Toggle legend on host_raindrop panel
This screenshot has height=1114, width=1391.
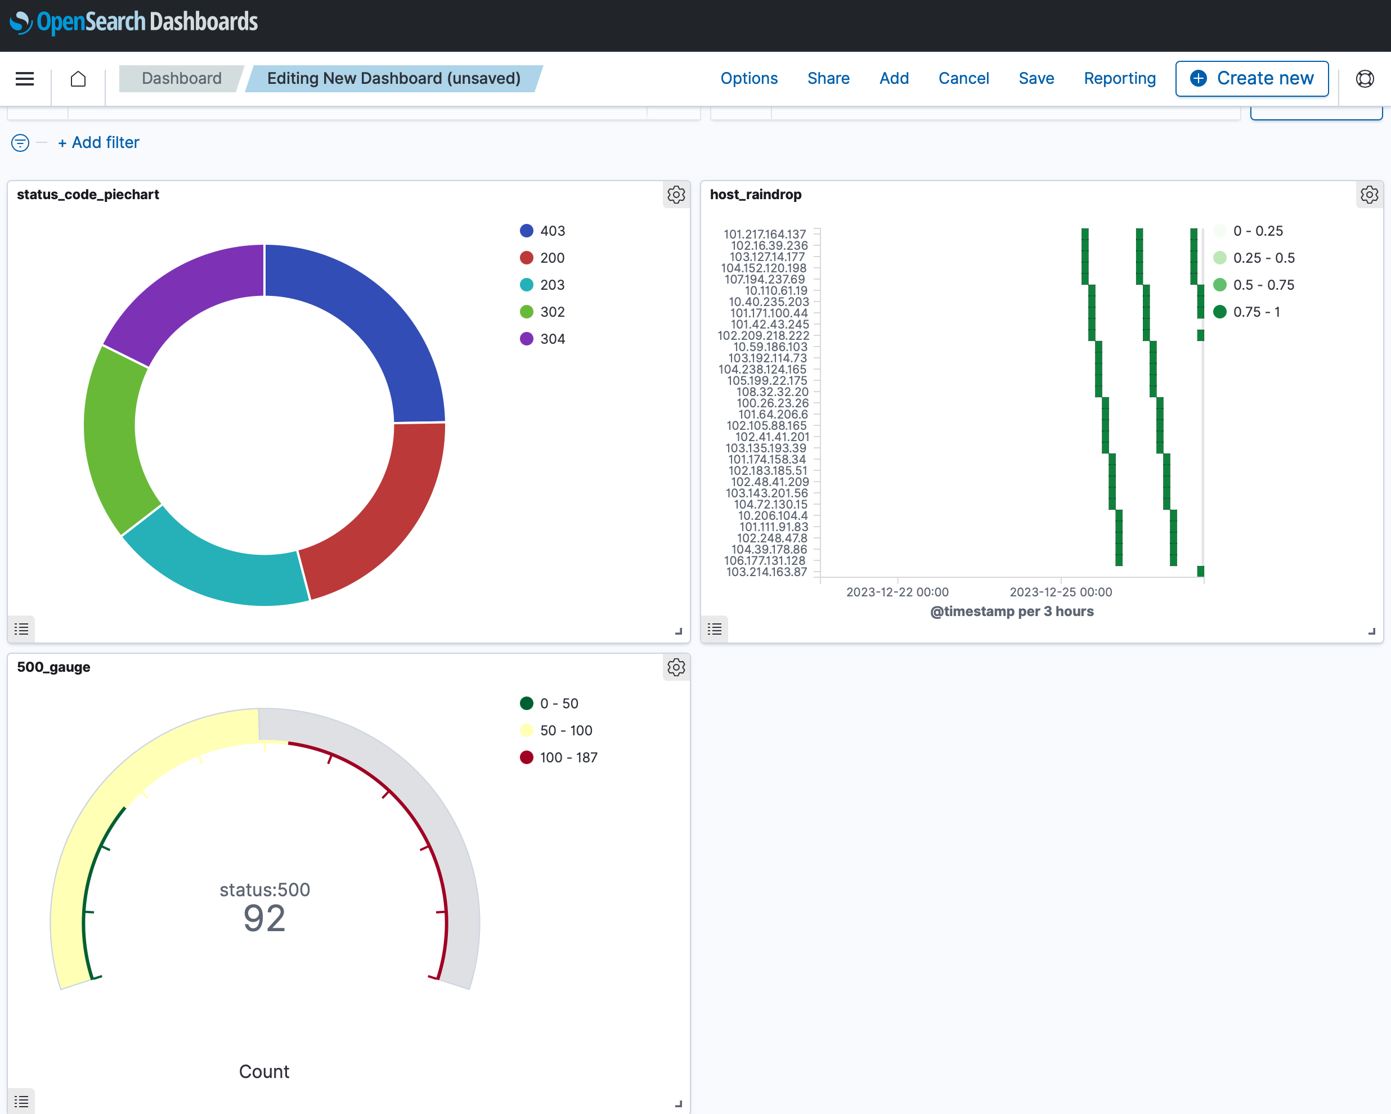[714, 629]
